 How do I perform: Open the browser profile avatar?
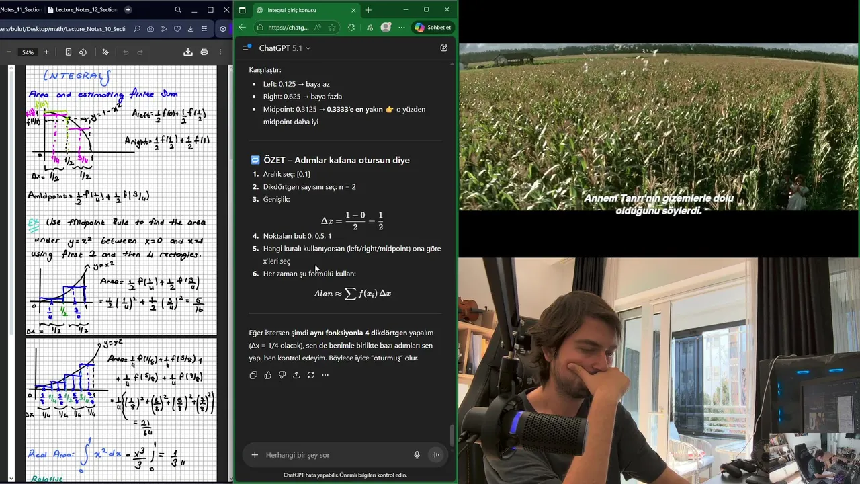(x=386, y=28)
